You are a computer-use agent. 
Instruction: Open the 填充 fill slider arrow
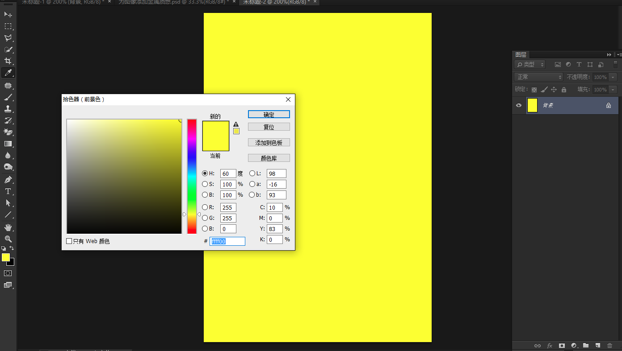tap(613, 90)
